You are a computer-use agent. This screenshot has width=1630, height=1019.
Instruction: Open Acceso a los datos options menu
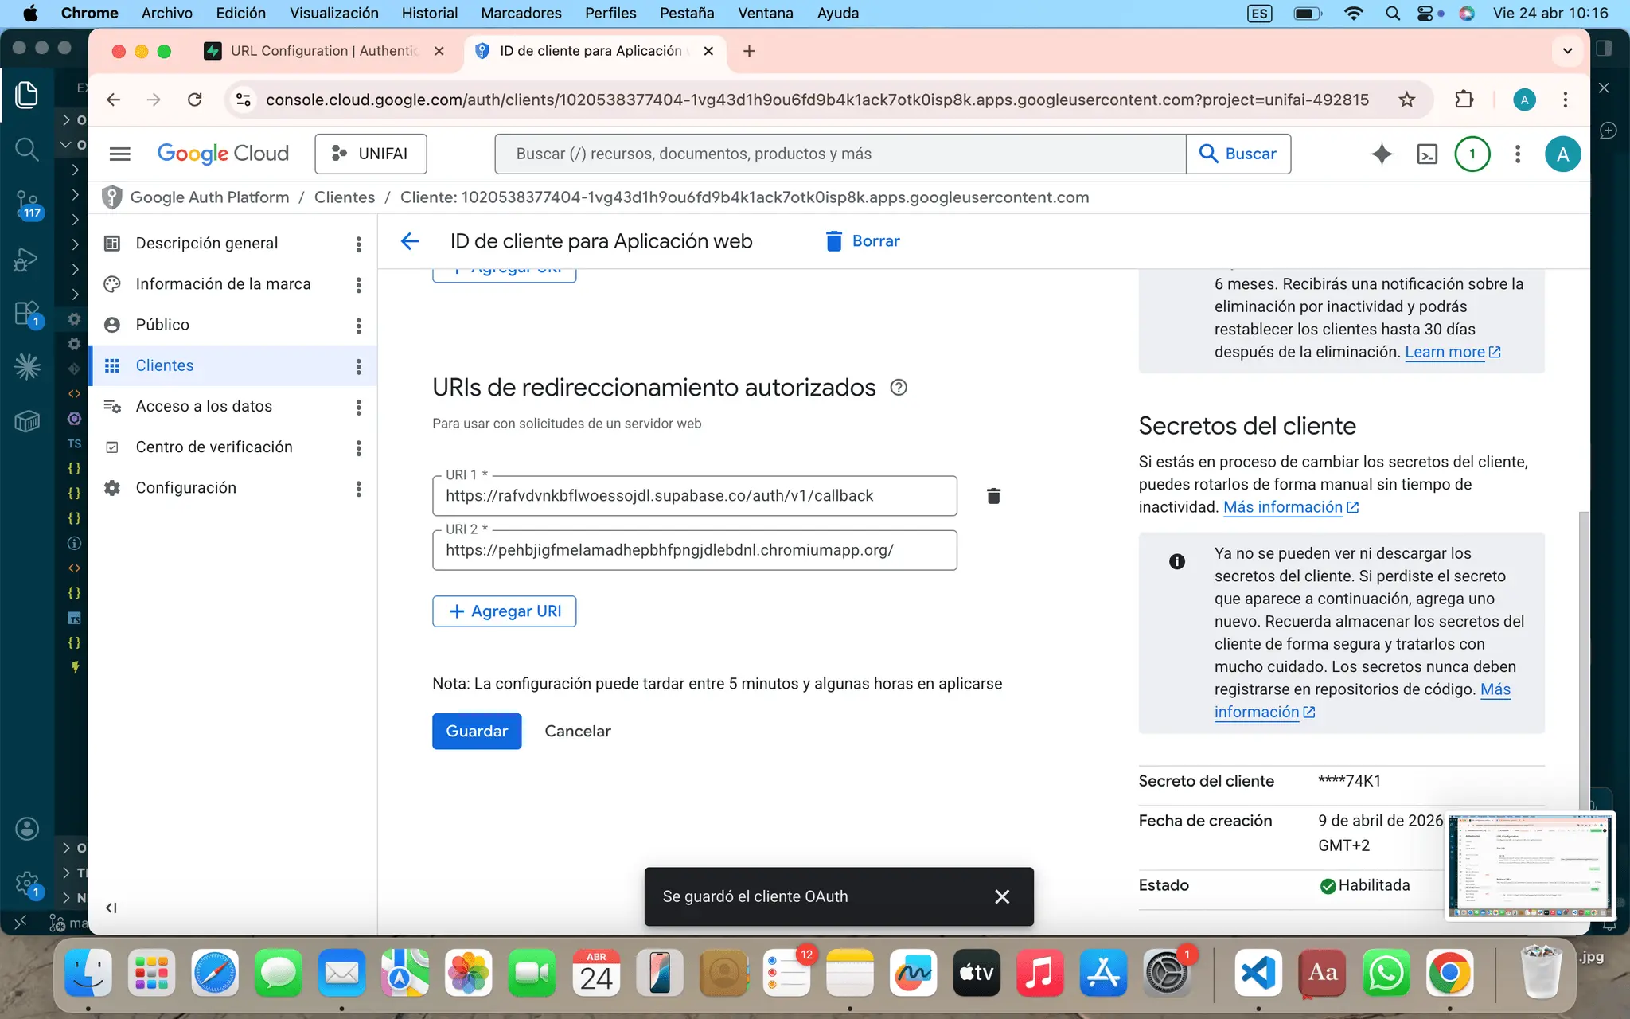point(359,407)
